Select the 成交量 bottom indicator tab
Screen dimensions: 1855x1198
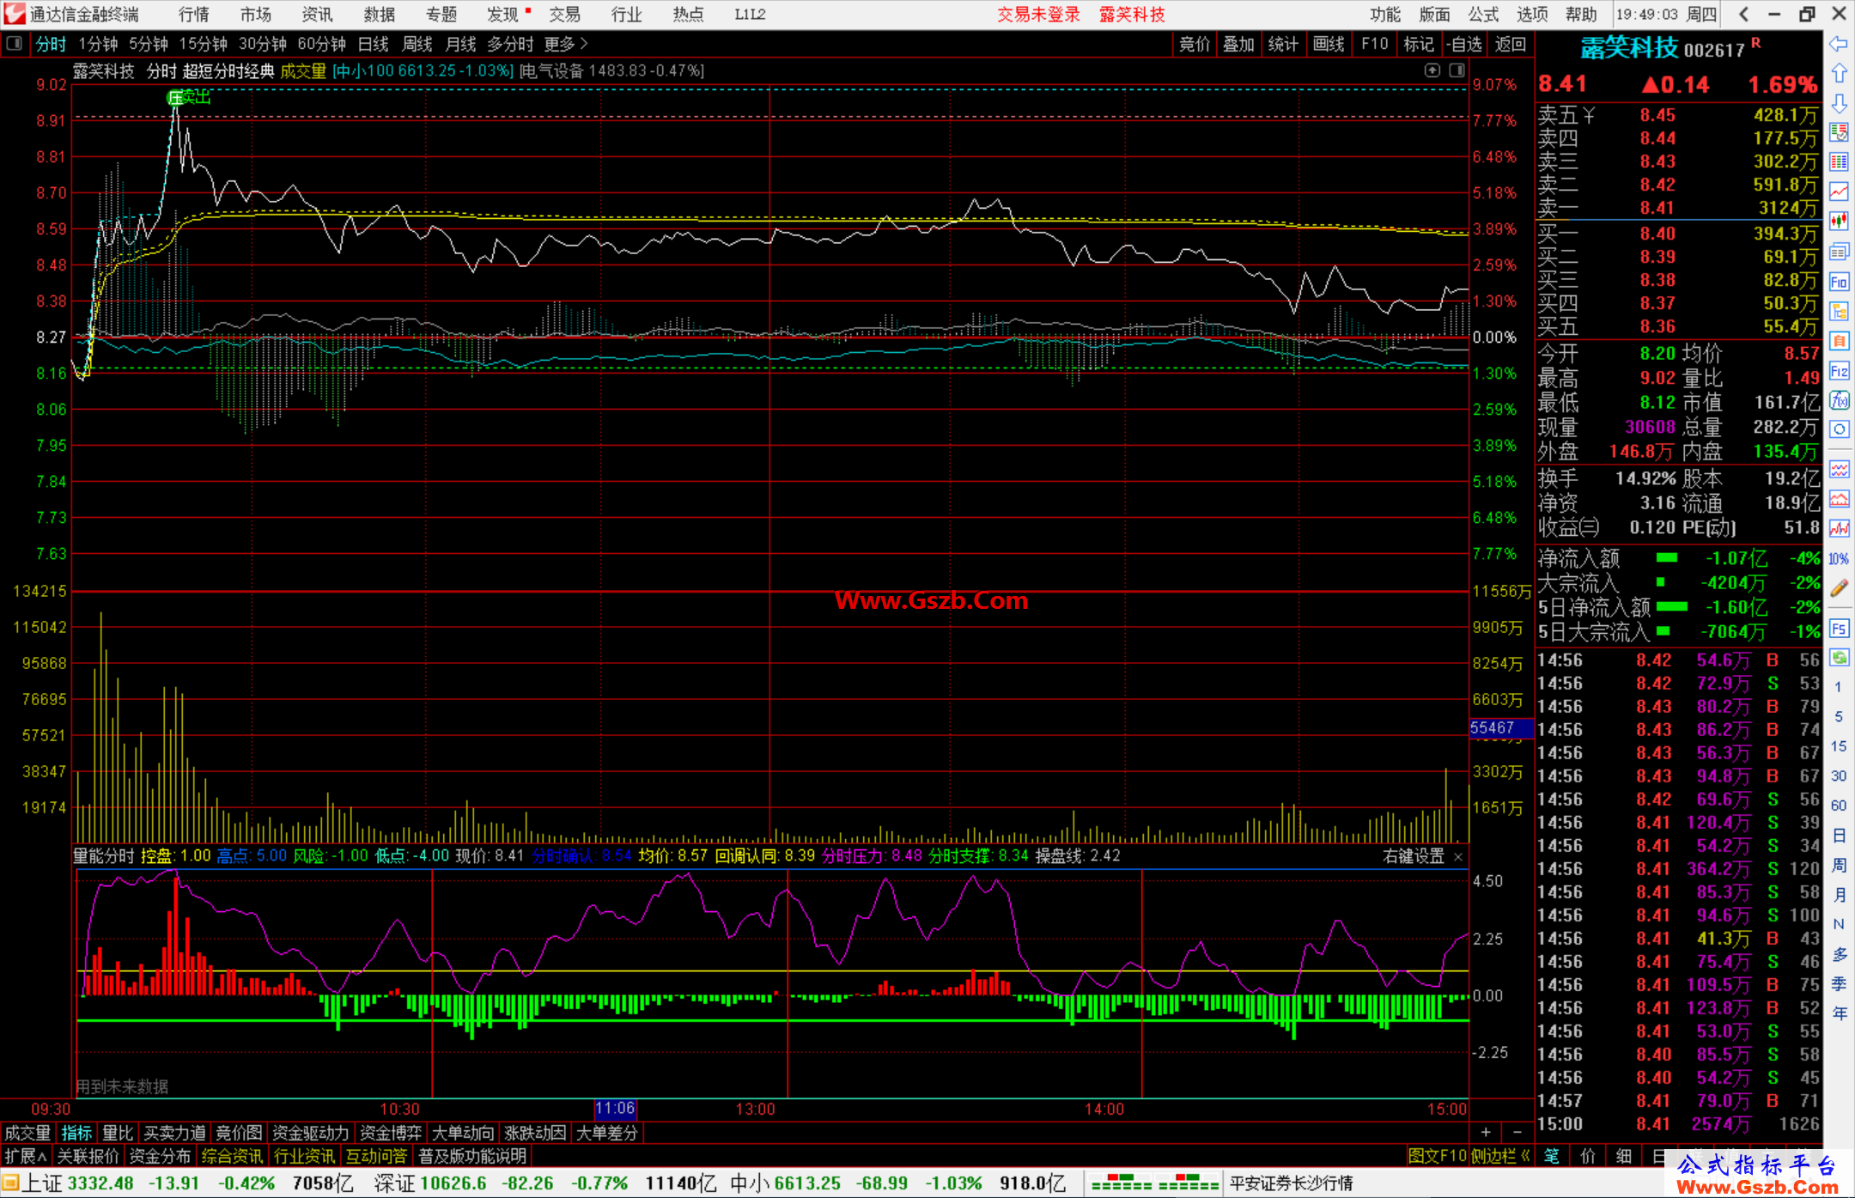pos(27,1134)
